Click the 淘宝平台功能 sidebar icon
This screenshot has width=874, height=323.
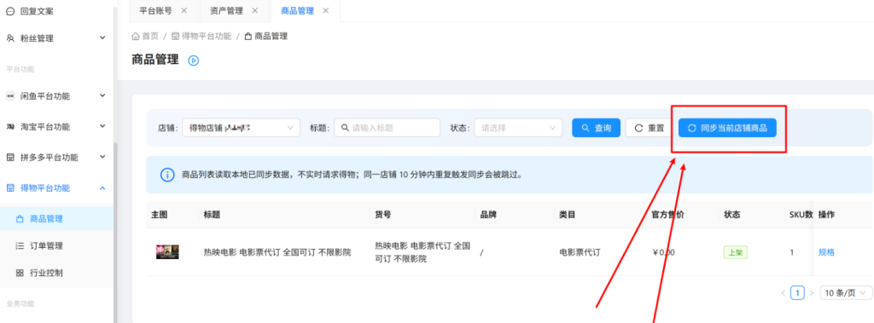(10, 126)
